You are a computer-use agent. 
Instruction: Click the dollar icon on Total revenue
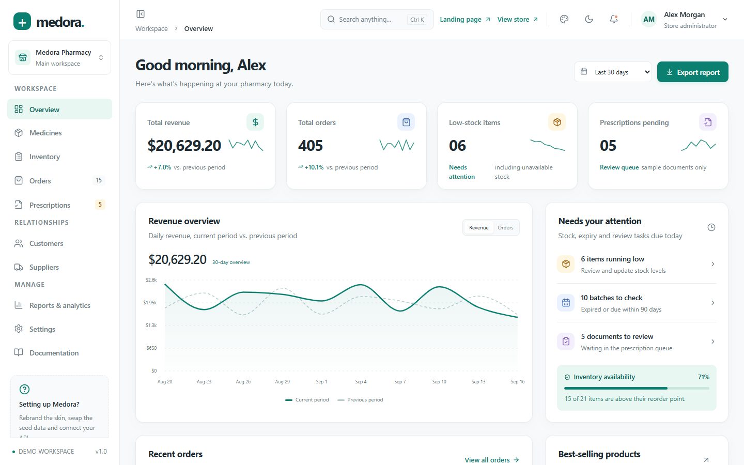click(255, 122)
